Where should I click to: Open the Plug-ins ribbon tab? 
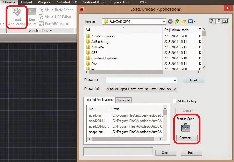(44, 2)
